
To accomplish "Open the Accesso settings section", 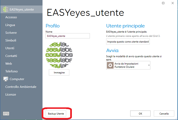I will click(11, 17).
